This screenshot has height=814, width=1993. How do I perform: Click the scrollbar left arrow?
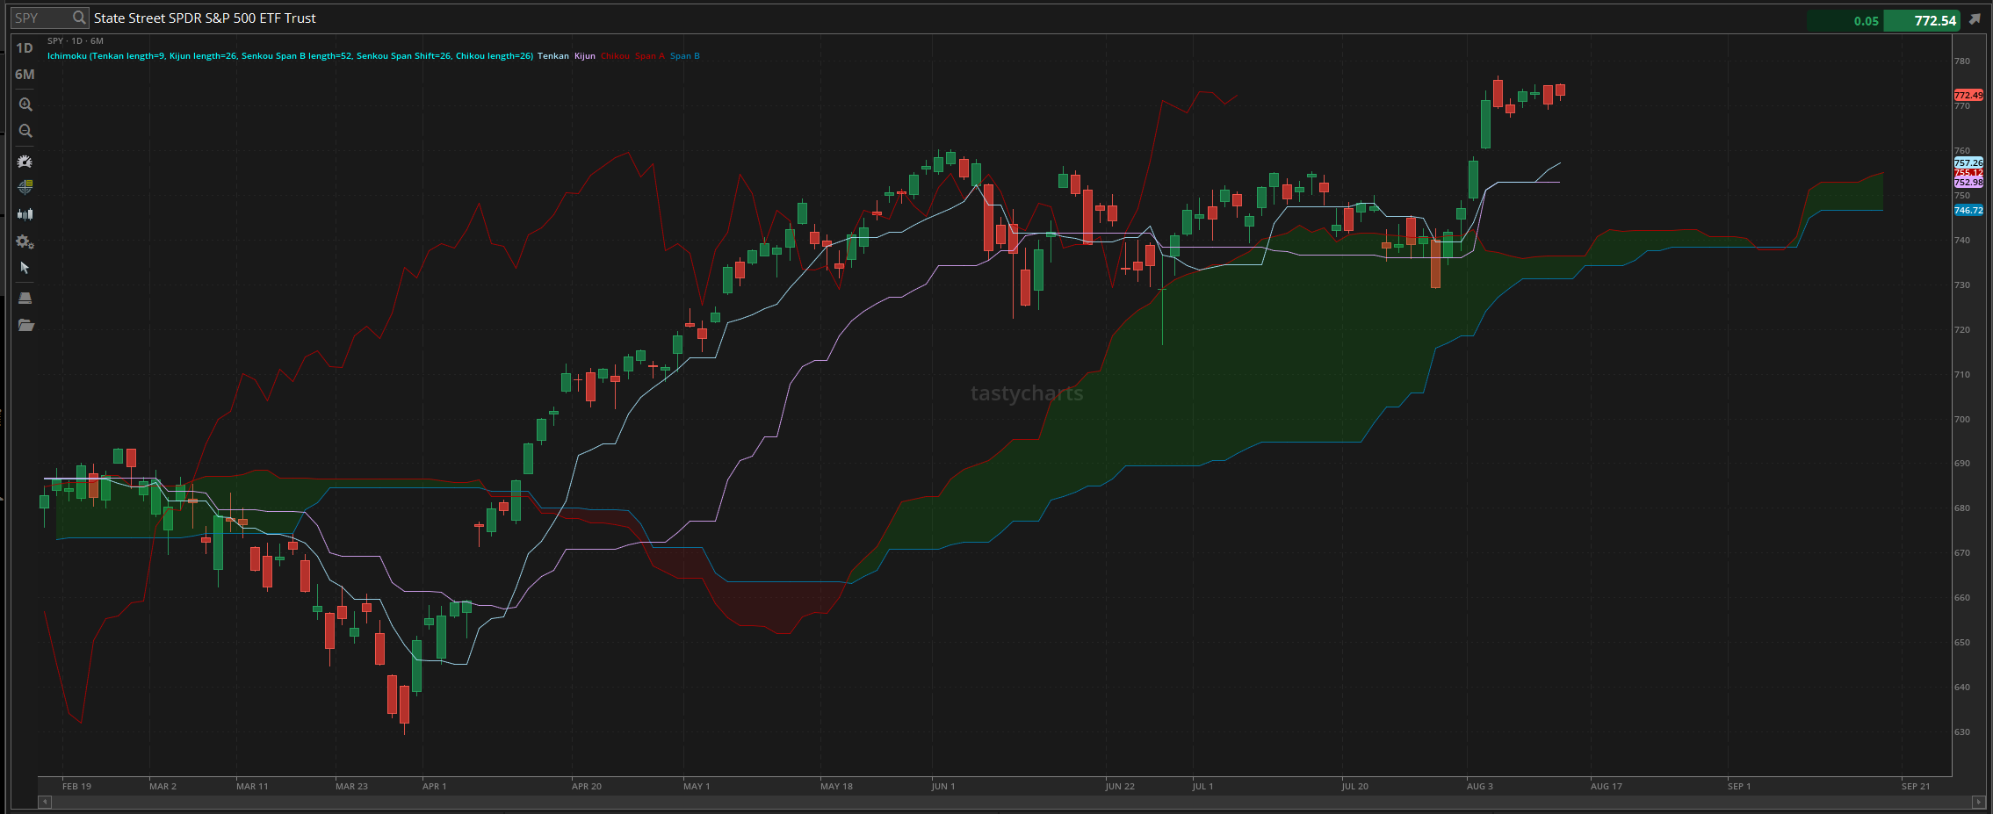tap(45, 801)
